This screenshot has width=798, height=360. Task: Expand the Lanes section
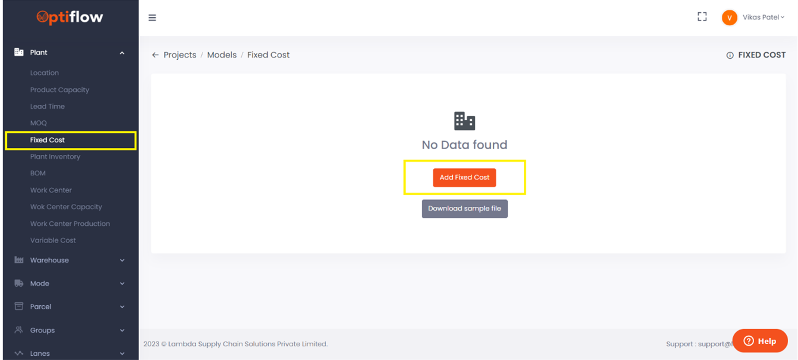[121, 353]
